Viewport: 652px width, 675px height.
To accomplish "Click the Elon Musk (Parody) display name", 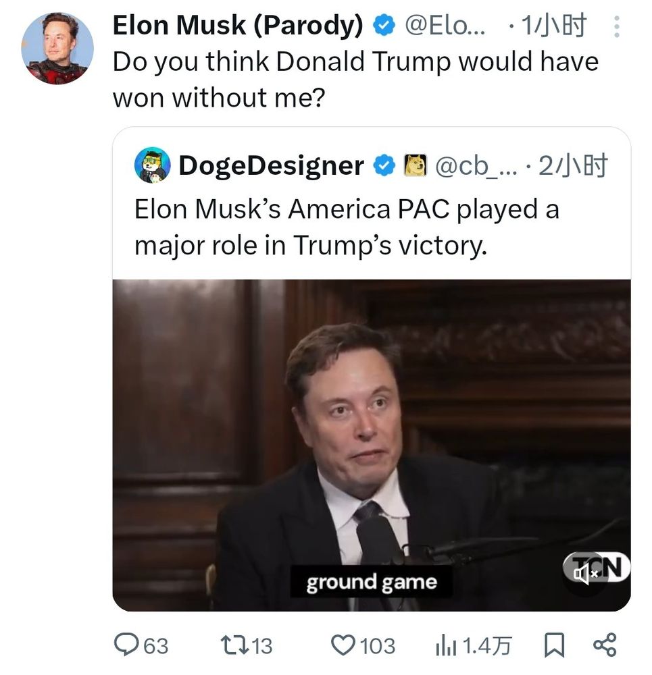I will click(x=238, y=26).
